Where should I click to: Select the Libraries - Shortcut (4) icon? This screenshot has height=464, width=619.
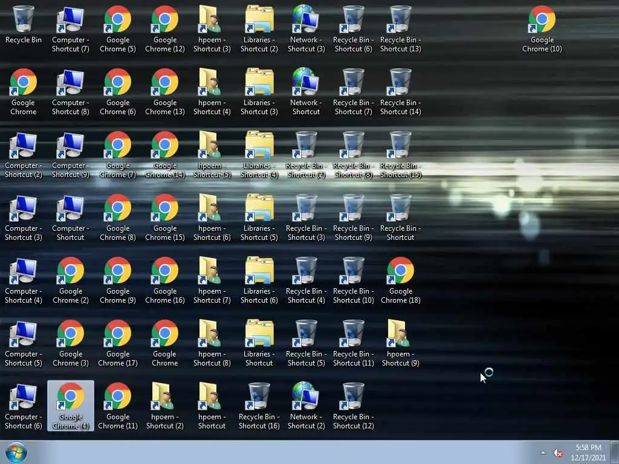tap(259, 154)
